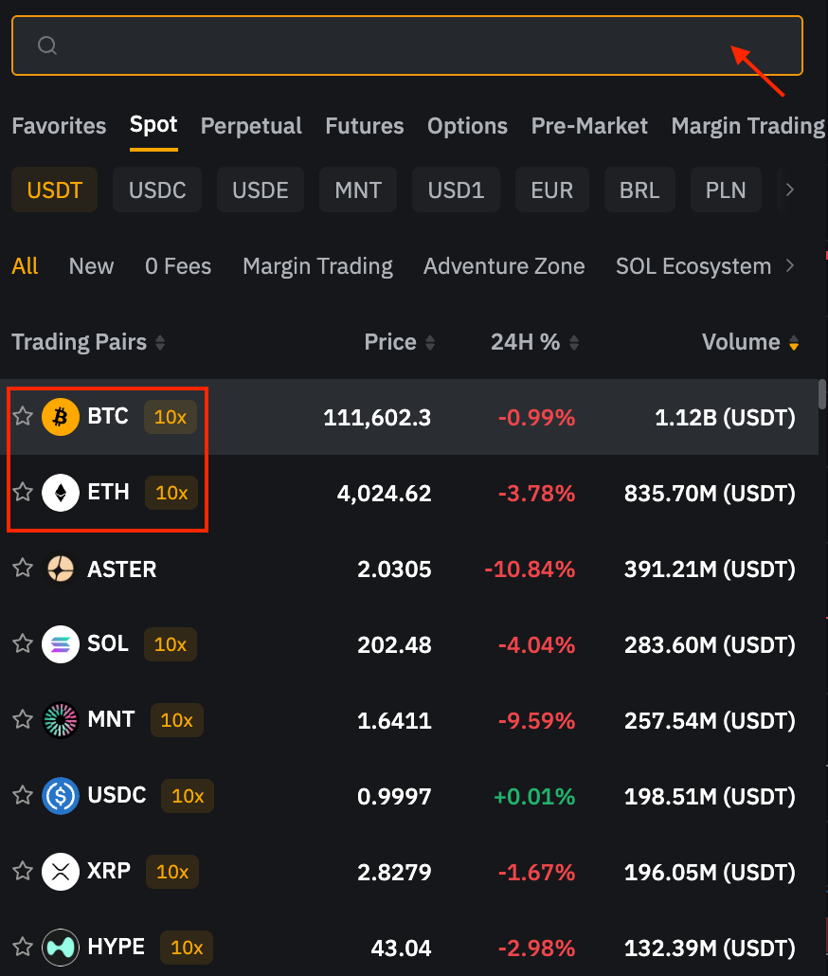Image resolution: width=828 pixels, height=976 pixels.
Task: Click the ASTER coin icon
Action: coord(60,569)
